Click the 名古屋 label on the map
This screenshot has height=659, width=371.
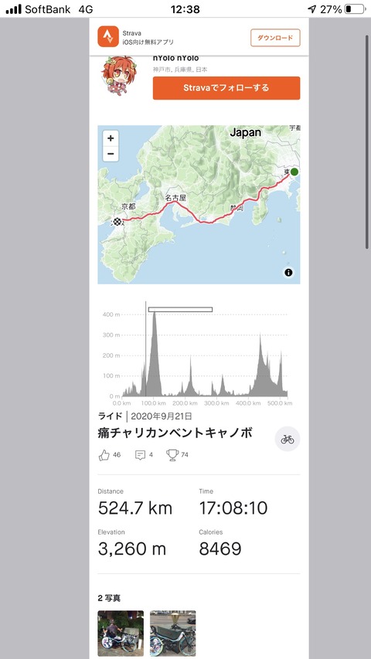tap(175, 198)
